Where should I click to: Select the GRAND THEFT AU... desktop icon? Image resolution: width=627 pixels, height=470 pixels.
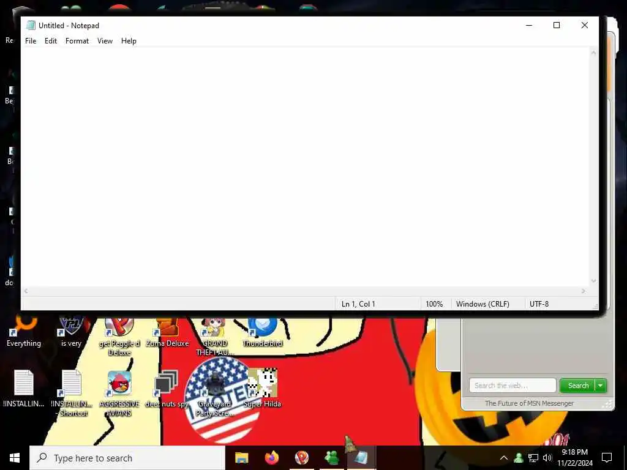(x=215, y=337)
